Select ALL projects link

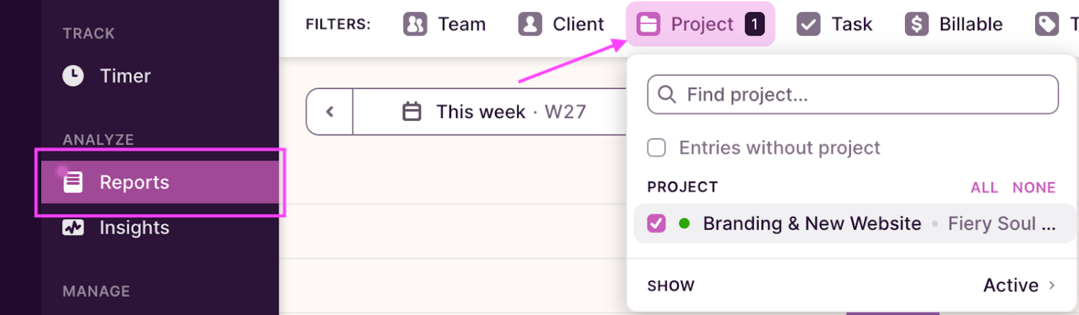pos(984,188)
